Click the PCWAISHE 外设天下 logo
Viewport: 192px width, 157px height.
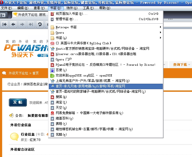(26, 50)
